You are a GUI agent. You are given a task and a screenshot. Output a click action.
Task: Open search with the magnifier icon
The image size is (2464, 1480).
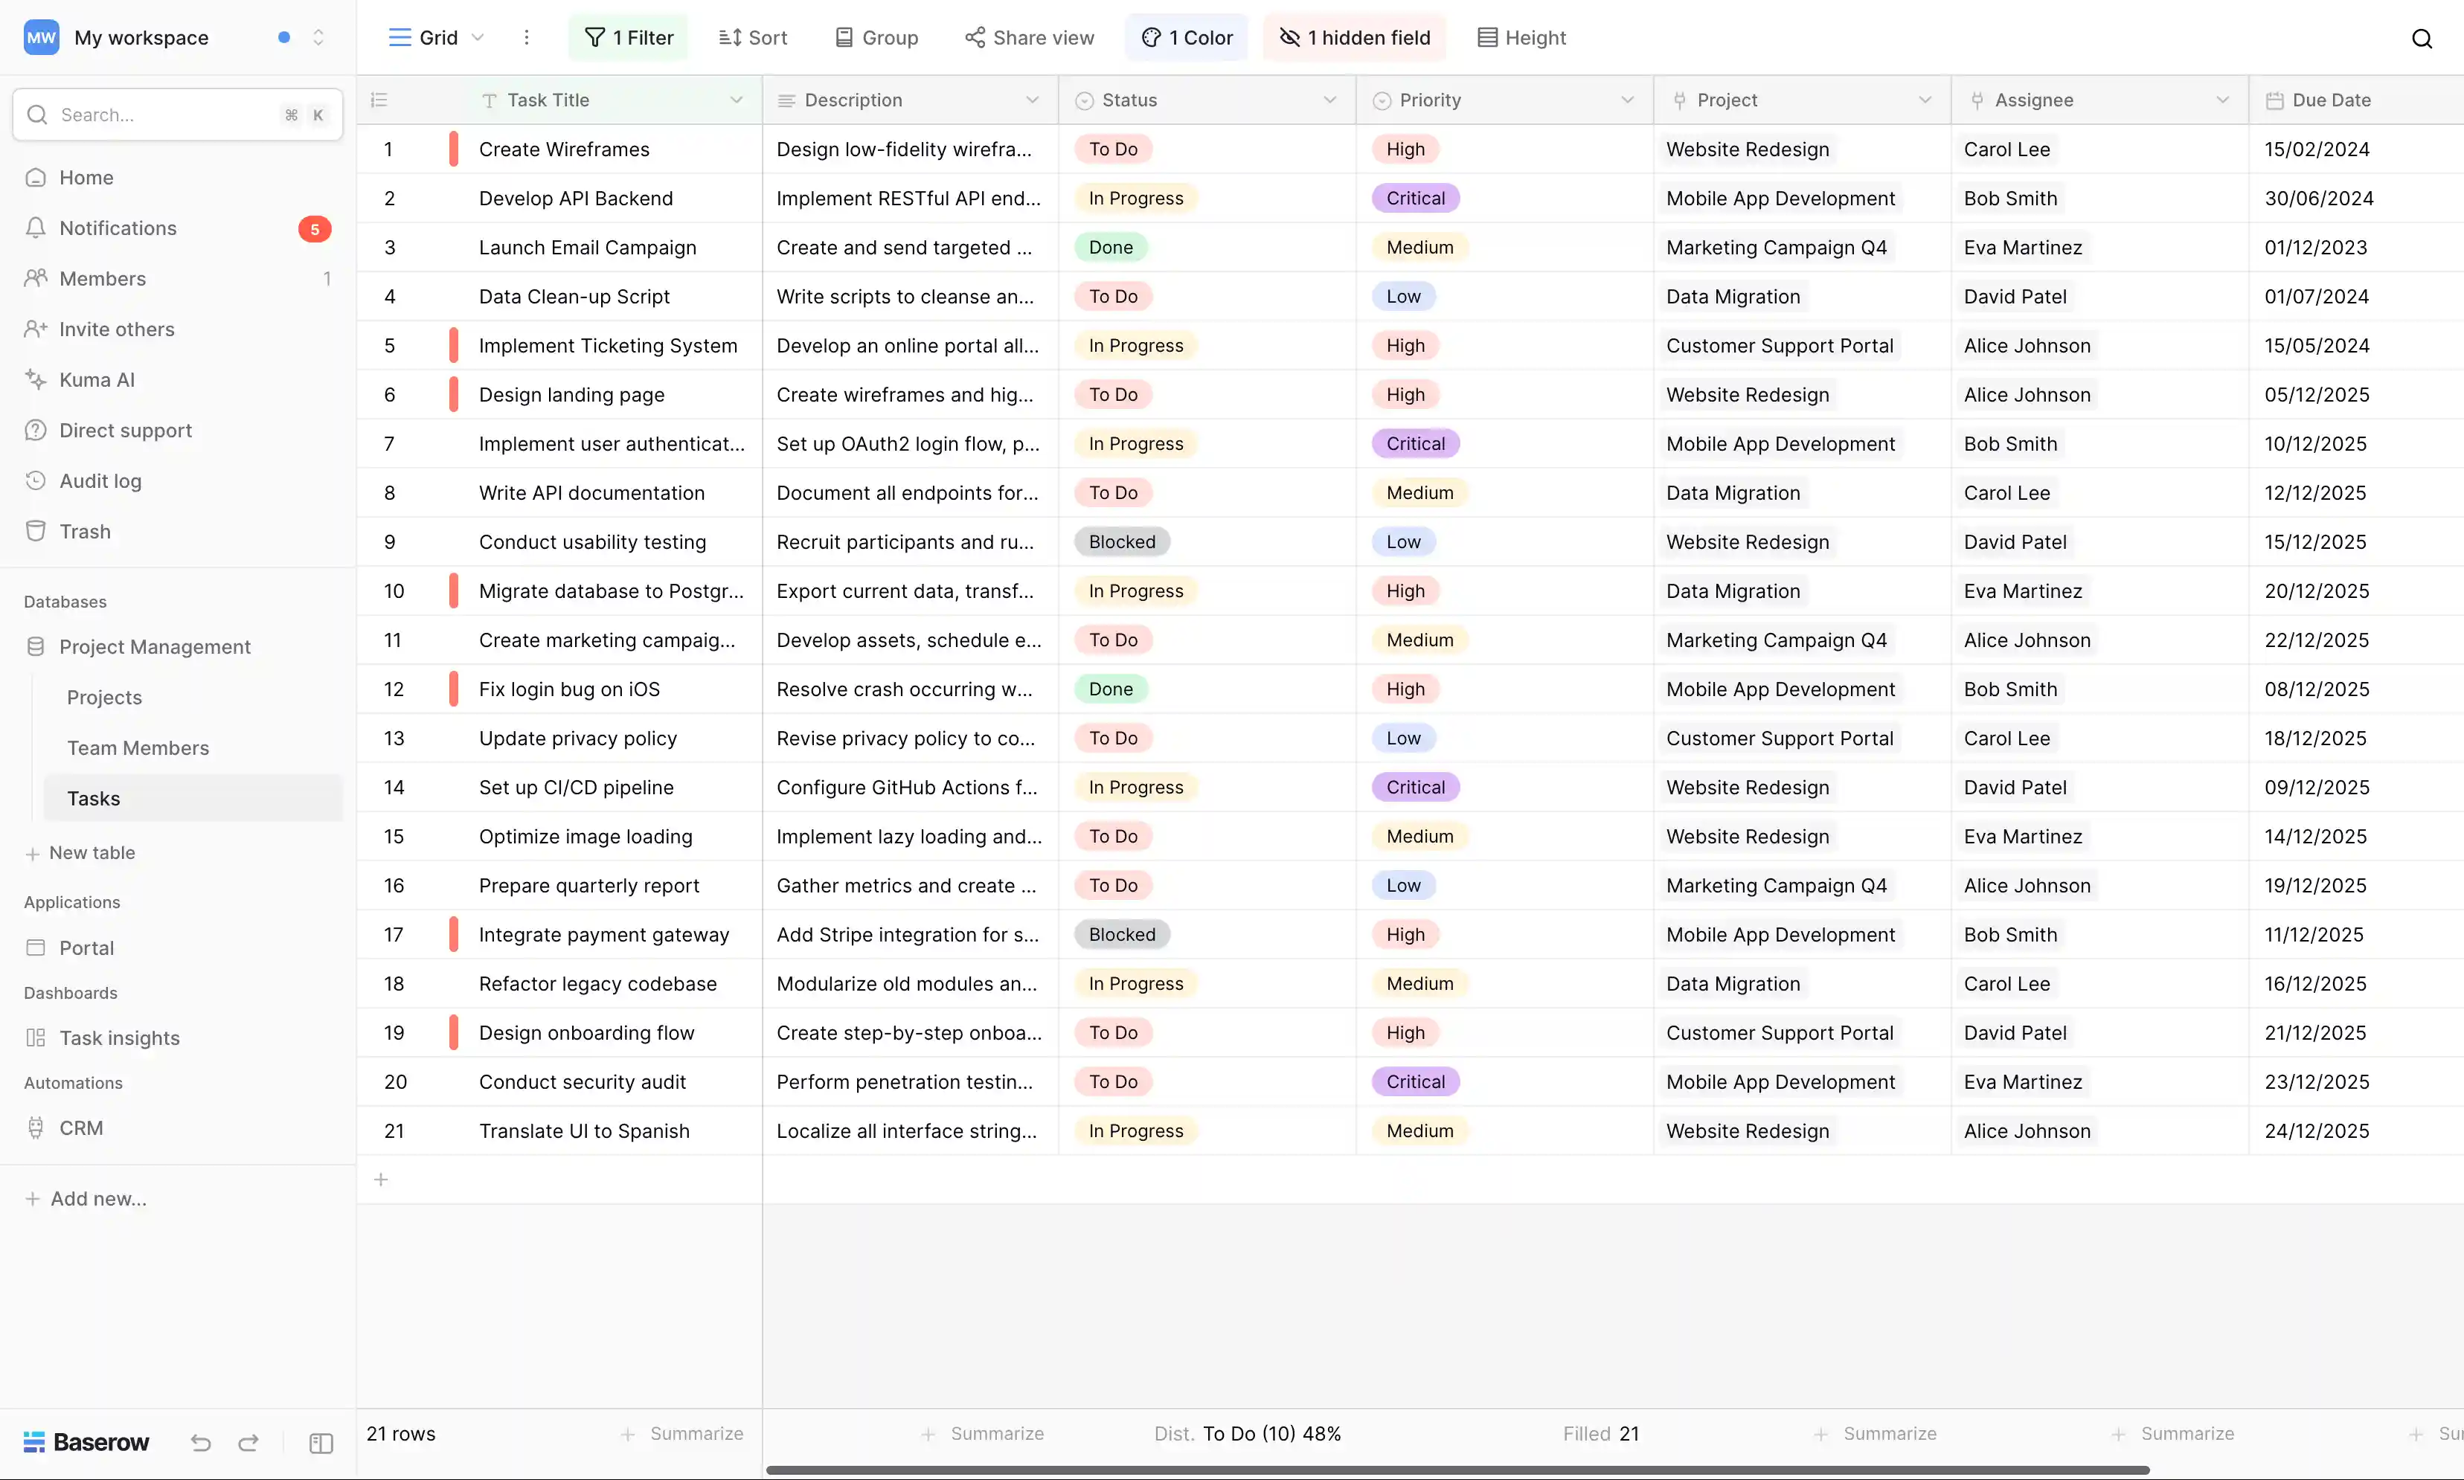click(x=2423, y=38)
